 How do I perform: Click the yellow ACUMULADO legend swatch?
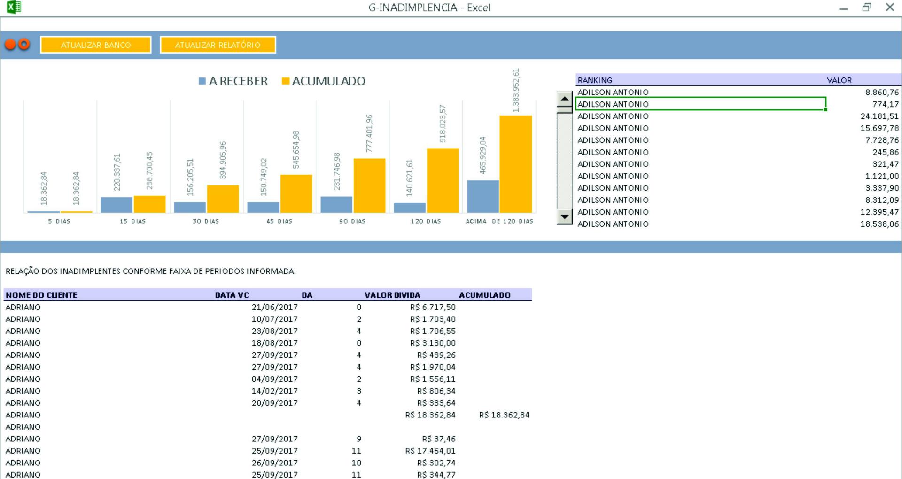click(x=285, y=81)
